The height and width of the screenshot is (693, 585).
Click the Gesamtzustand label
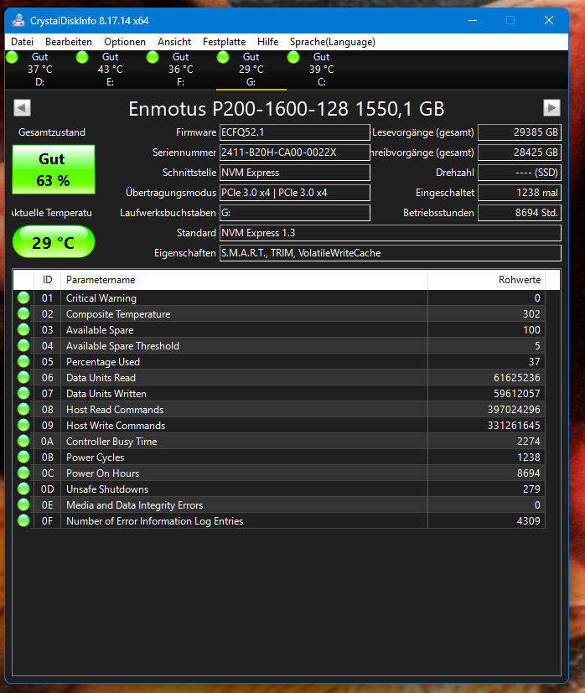(52, 132)
